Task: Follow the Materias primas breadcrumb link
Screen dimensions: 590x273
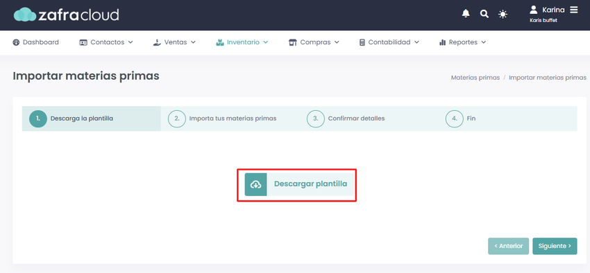Action: (x=475, y=78)
